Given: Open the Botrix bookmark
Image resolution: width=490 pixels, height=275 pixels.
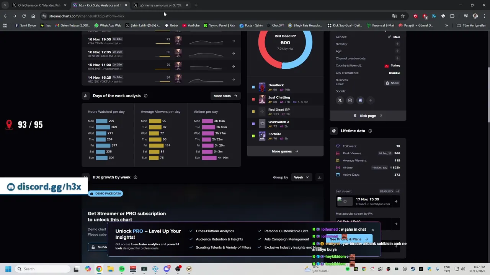Looking at the screenshot, I should click(171, 26).
